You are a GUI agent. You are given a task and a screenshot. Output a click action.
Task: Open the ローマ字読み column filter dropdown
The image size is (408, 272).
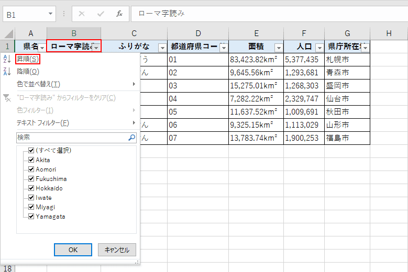pos(96,48)
